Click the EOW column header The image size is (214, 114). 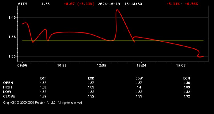[139, 78]
